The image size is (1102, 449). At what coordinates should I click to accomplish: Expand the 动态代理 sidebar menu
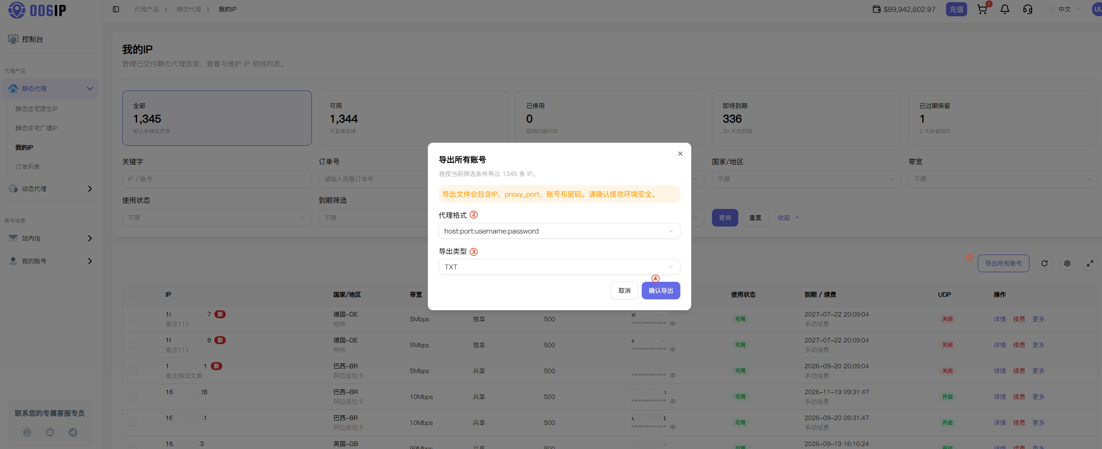click(x=50, y=189)
